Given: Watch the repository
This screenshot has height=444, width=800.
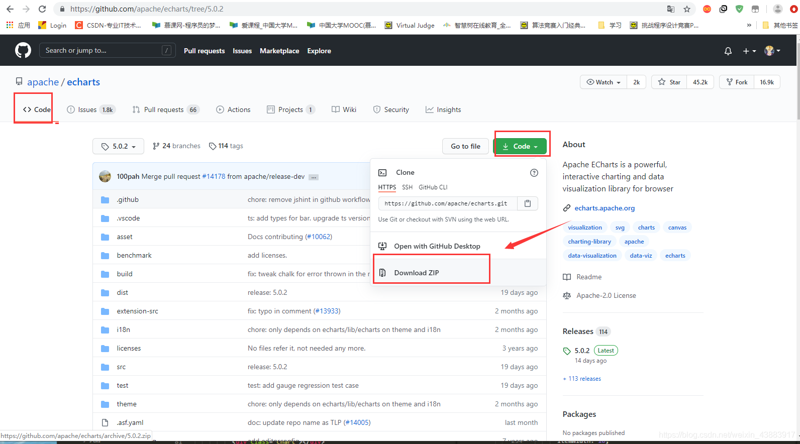Looking at the screenshot, I should (604, 82).
